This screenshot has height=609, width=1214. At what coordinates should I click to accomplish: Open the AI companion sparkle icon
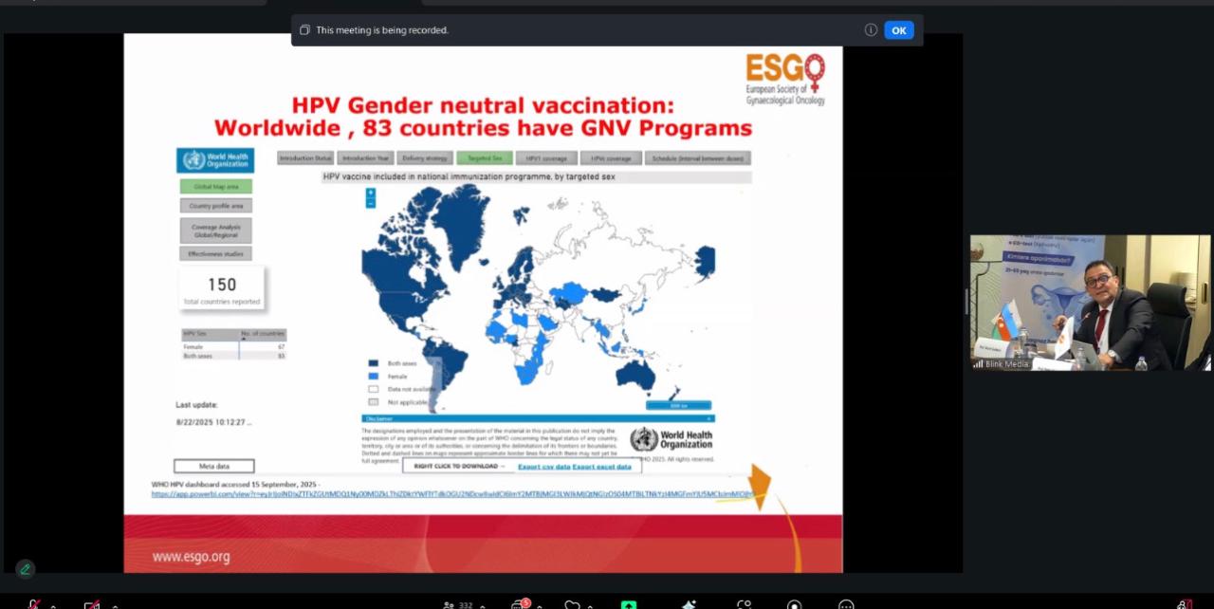point(689,605)
